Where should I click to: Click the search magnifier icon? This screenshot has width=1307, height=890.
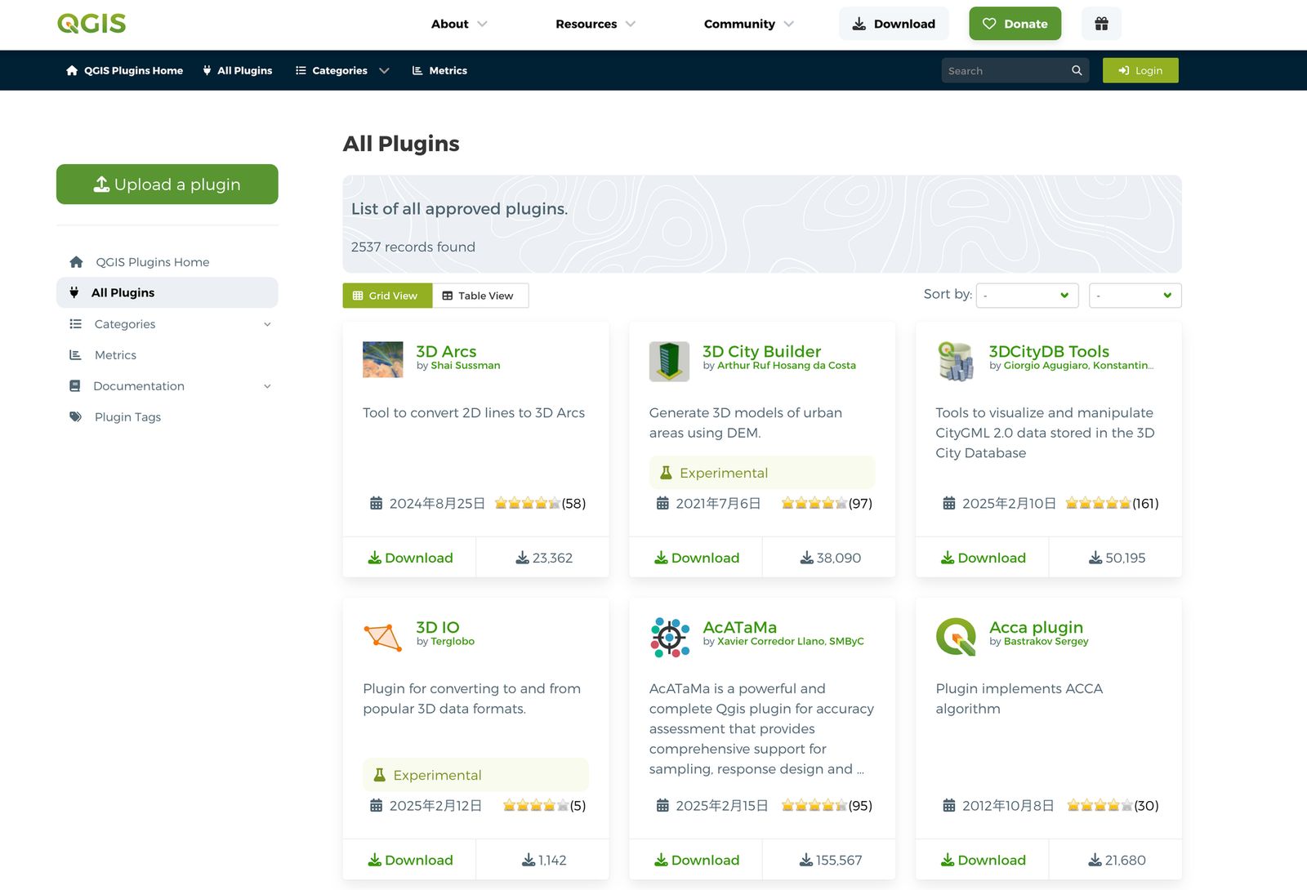[1077, 71]
